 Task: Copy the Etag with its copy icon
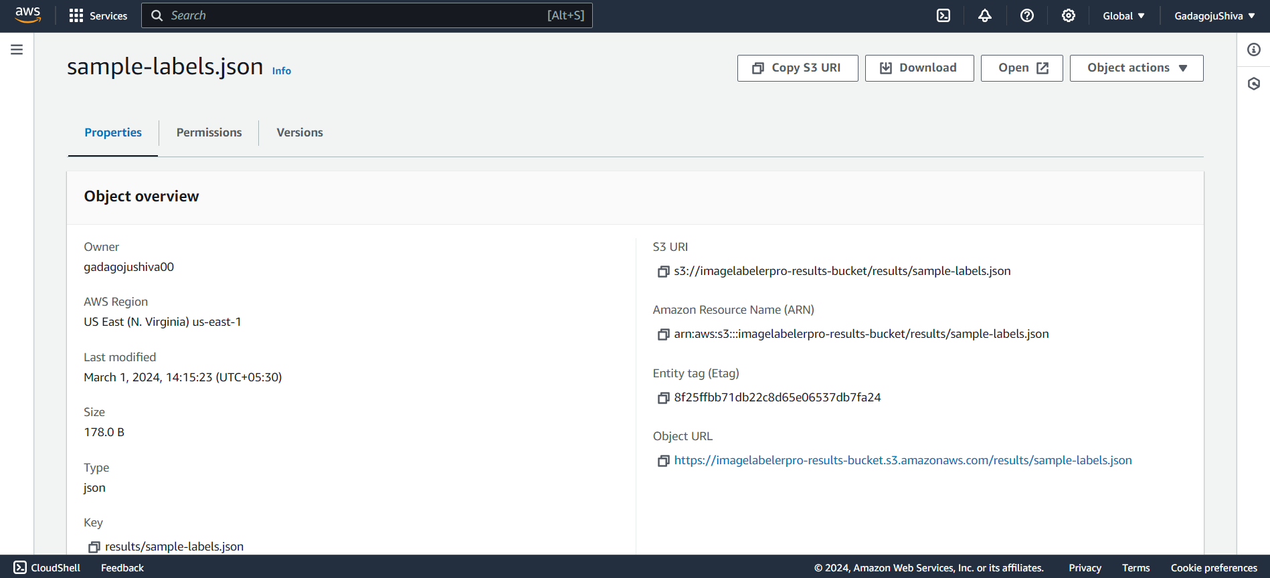[x=663, y=398]
